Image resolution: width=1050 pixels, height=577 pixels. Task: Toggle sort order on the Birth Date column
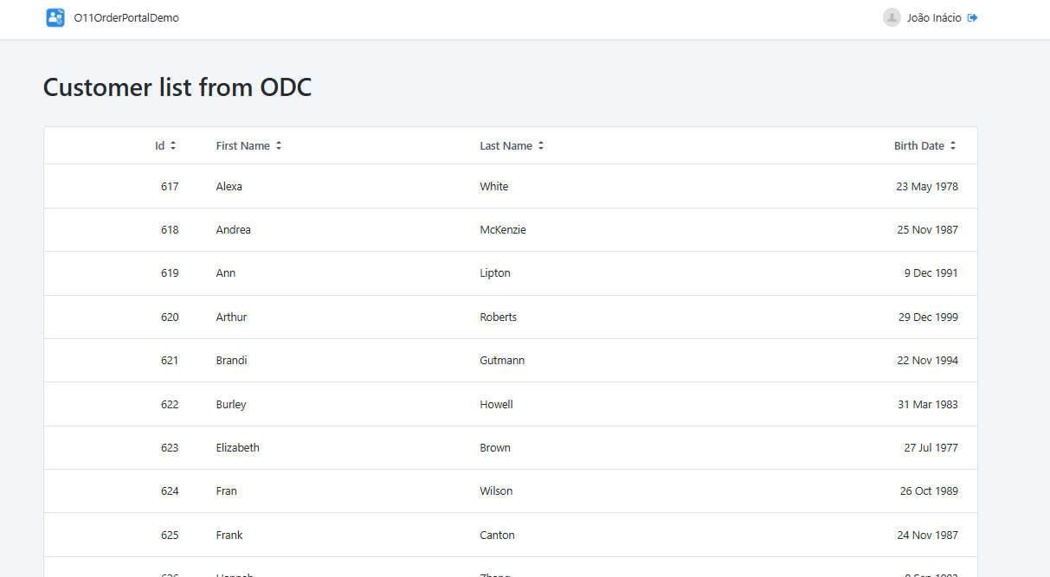(953, 145)
